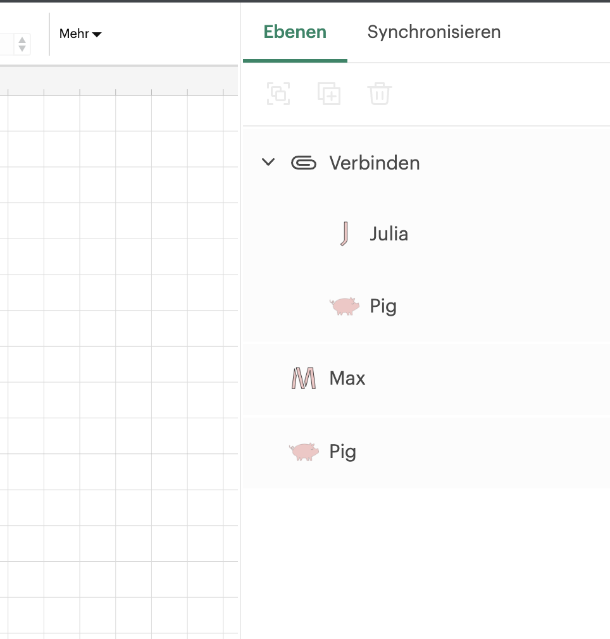Click the Verbinden paperclip icon
The image size is (610, 639).
pyautogui.click(x=304, y=163)
